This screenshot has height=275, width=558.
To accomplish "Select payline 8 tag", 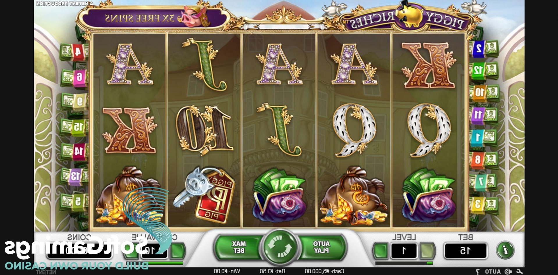I will pos(483,159).
